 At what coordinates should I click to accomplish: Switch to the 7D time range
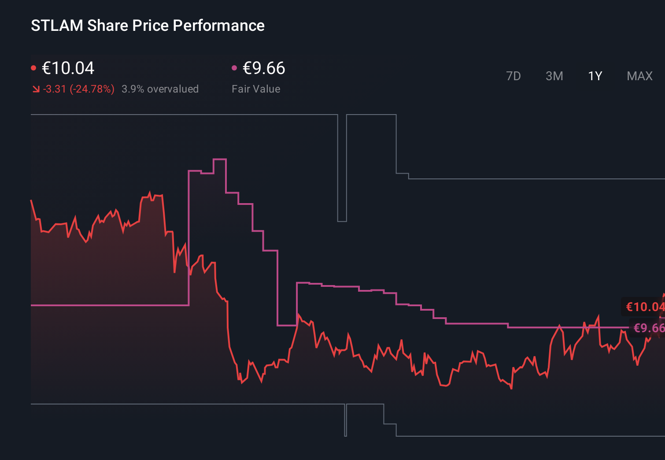[x=514, y=76]
